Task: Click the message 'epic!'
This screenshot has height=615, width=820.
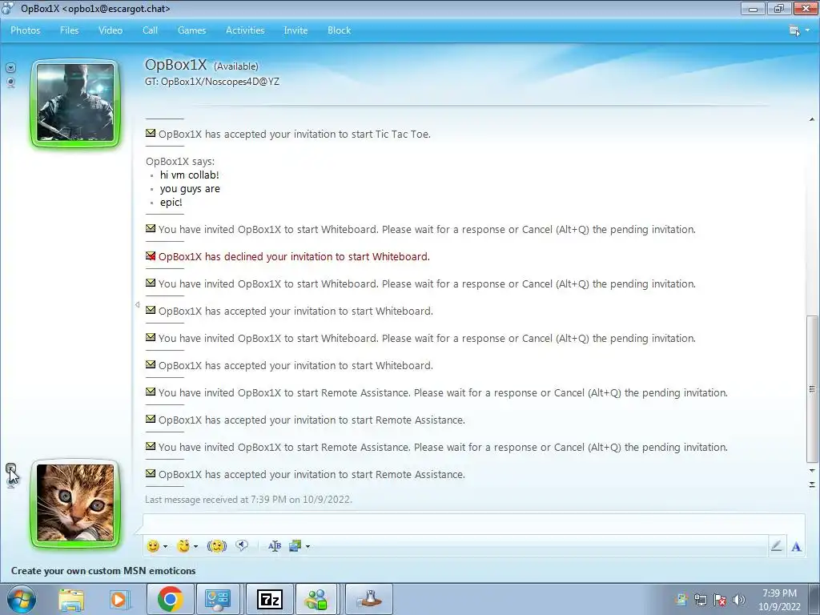Action: pos(171,202)
